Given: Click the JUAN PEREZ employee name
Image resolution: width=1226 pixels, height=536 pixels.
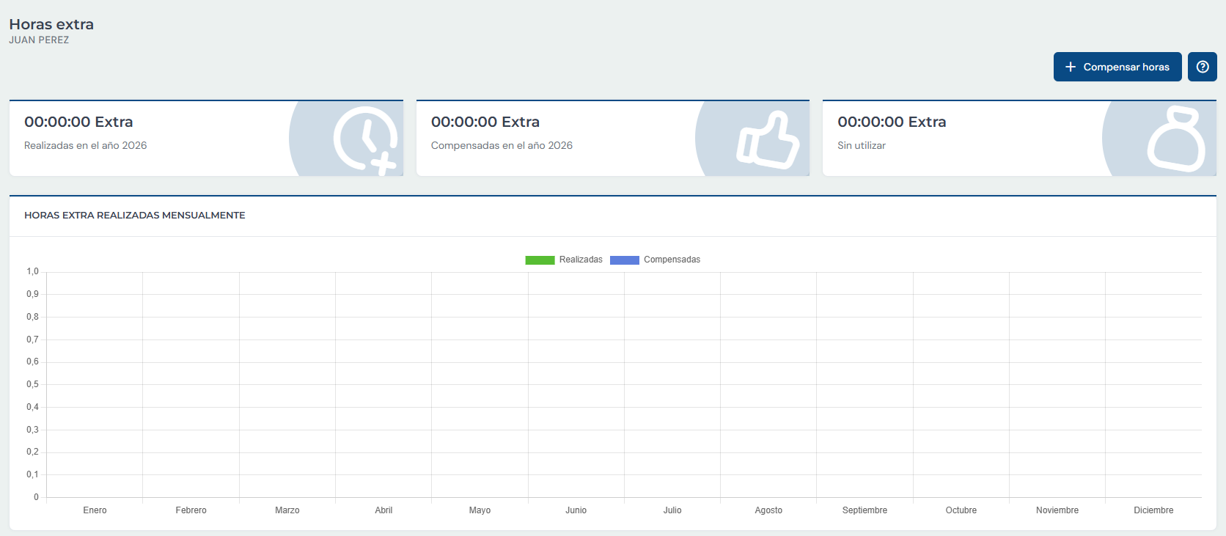Looking at the screenshot, I should 39,40.
